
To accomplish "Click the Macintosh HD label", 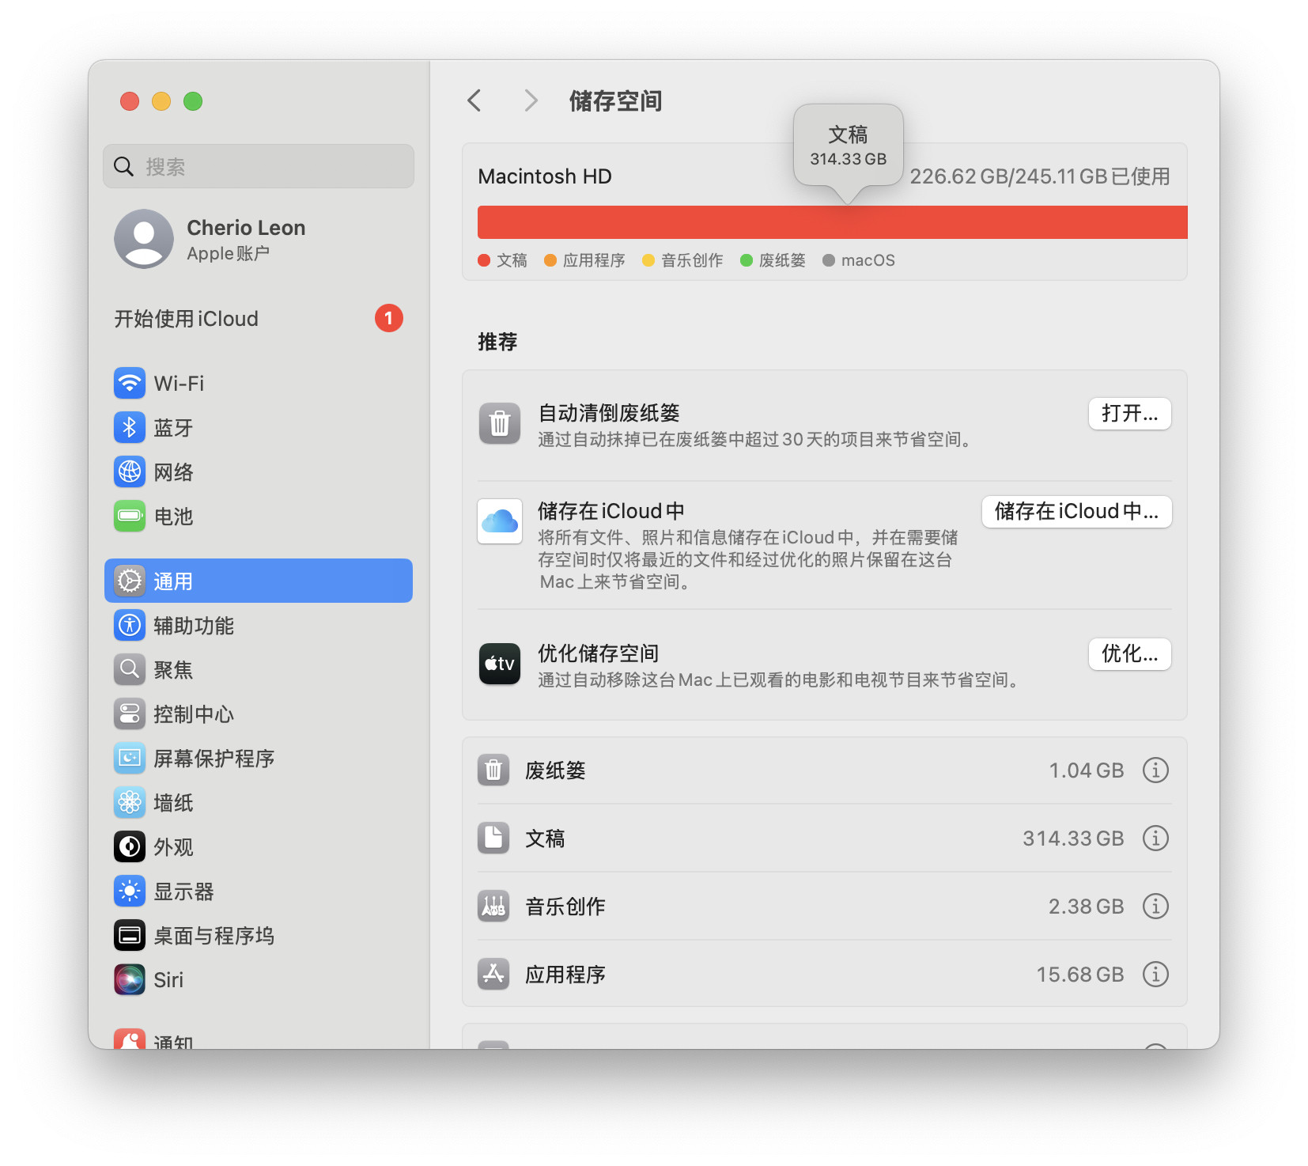I will 545,176.
